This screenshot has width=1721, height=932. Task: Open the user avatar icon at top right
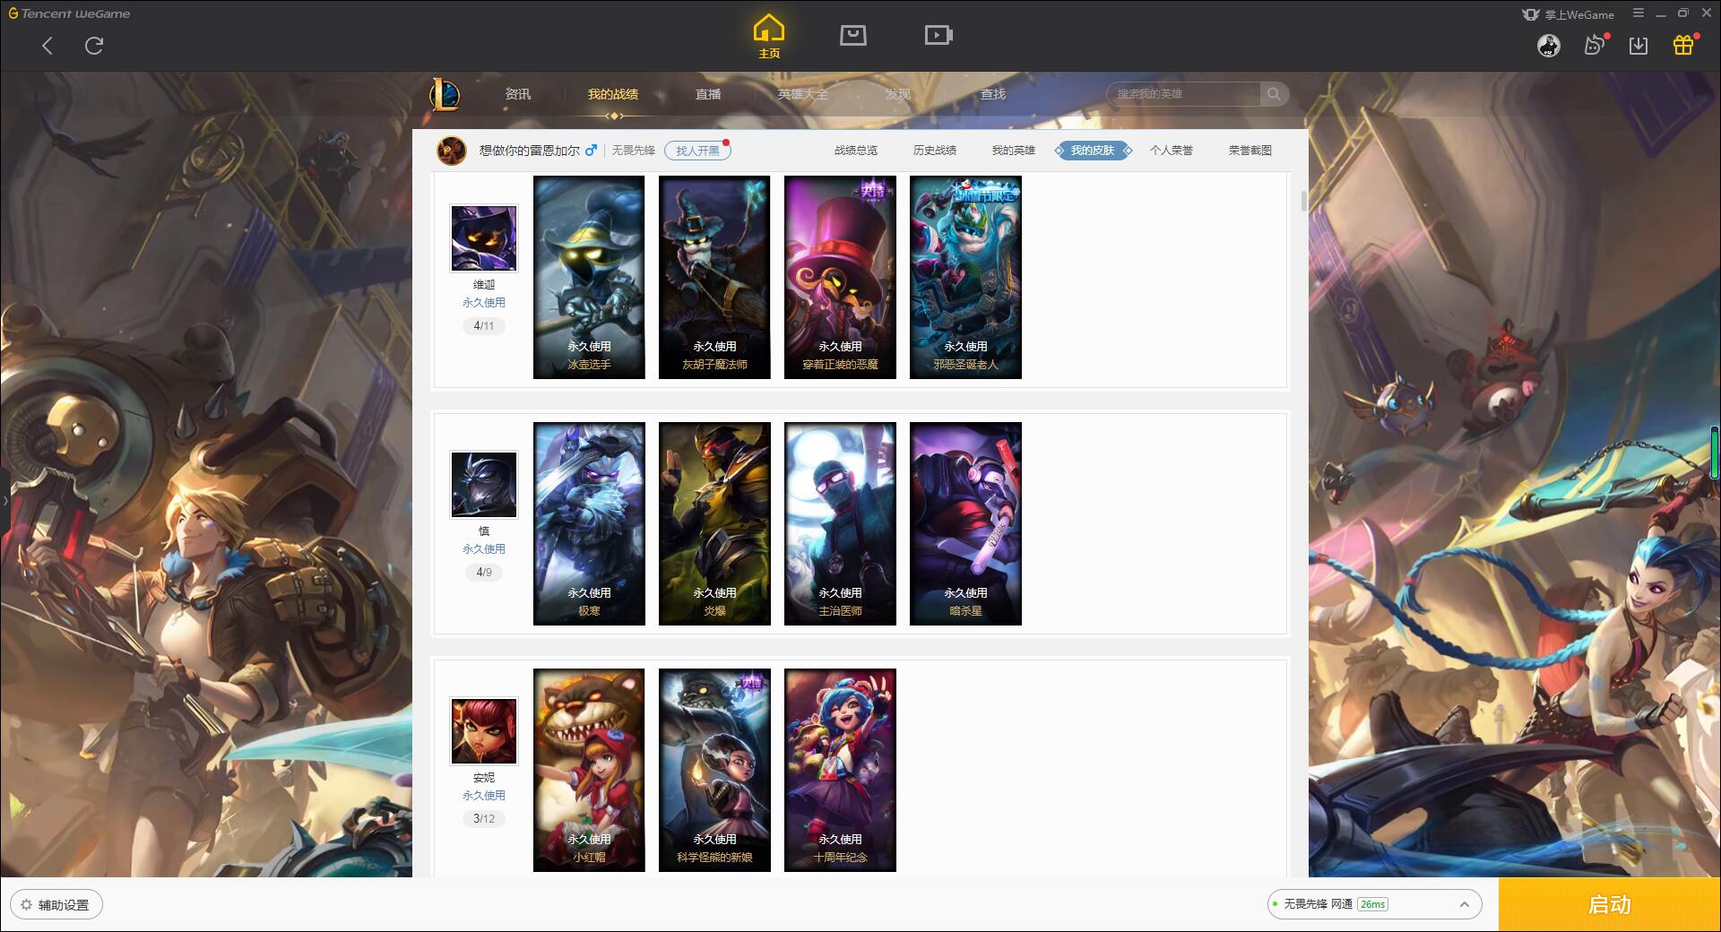click(x=1549, y=46)
